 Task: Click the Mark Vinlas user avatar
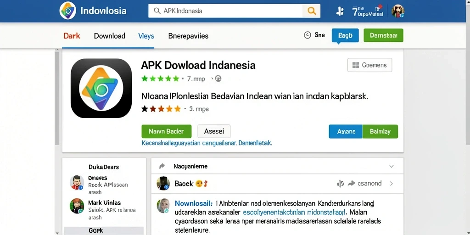click(77, 206)
